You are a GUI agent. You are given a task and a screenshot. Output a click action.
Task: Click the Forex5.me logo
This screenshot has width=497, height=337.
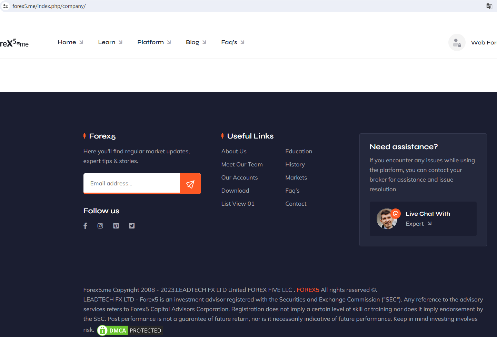coord(14,43)
